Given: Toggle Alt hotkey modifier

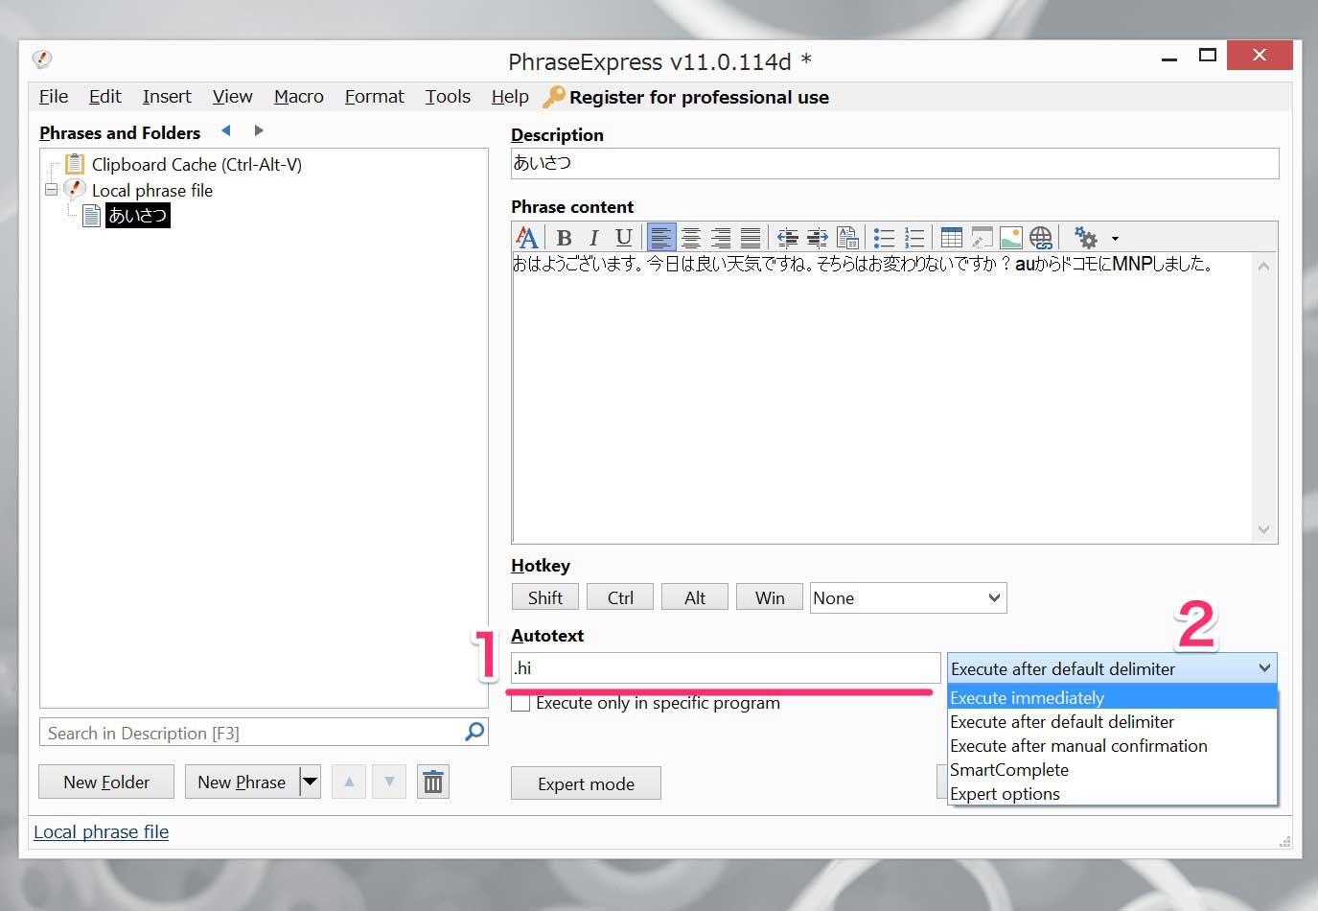Looking at the screenshot, I should coord(695,597).
